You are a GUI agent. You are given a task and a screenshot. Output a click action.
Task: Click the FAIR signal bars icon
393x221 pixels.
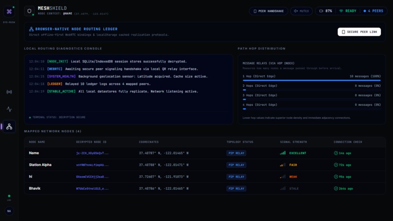click(x=283, y=164)
